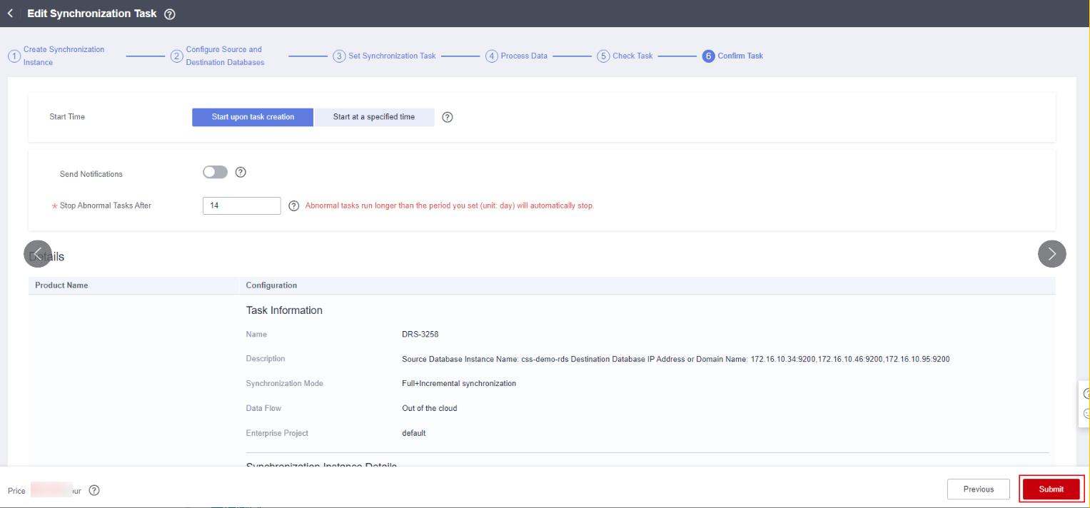Focus the Stop Abnormal Tasks After field

[x=242, y=205]
